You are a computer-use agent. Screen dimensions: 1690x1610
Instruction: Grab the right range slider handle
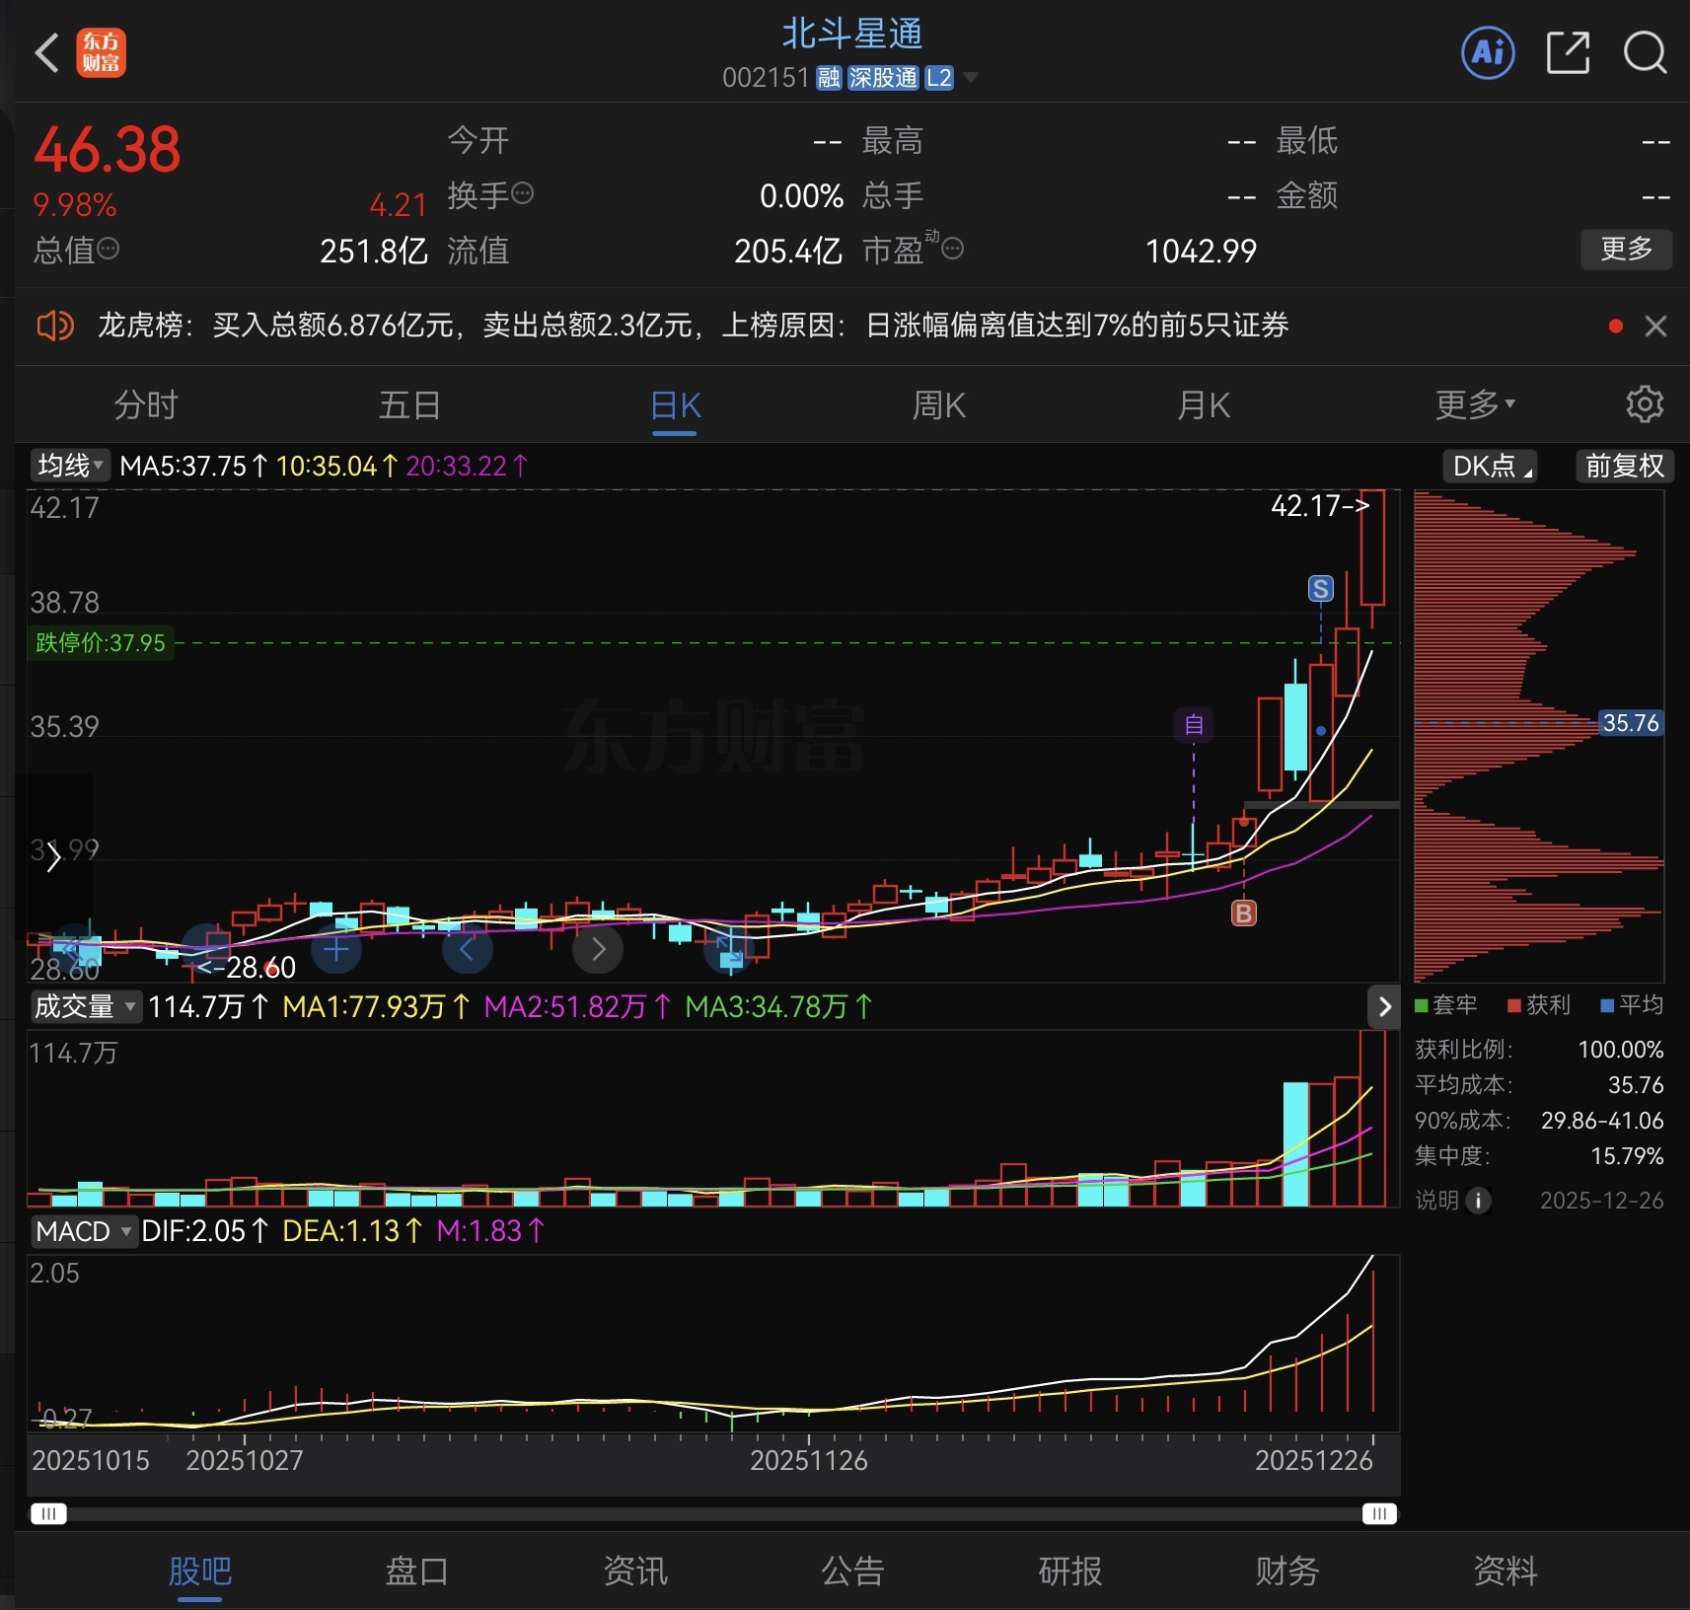click(x=1379, y=1513)
